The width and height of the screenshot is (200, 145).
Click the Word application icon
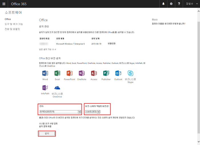click(45, 73)
